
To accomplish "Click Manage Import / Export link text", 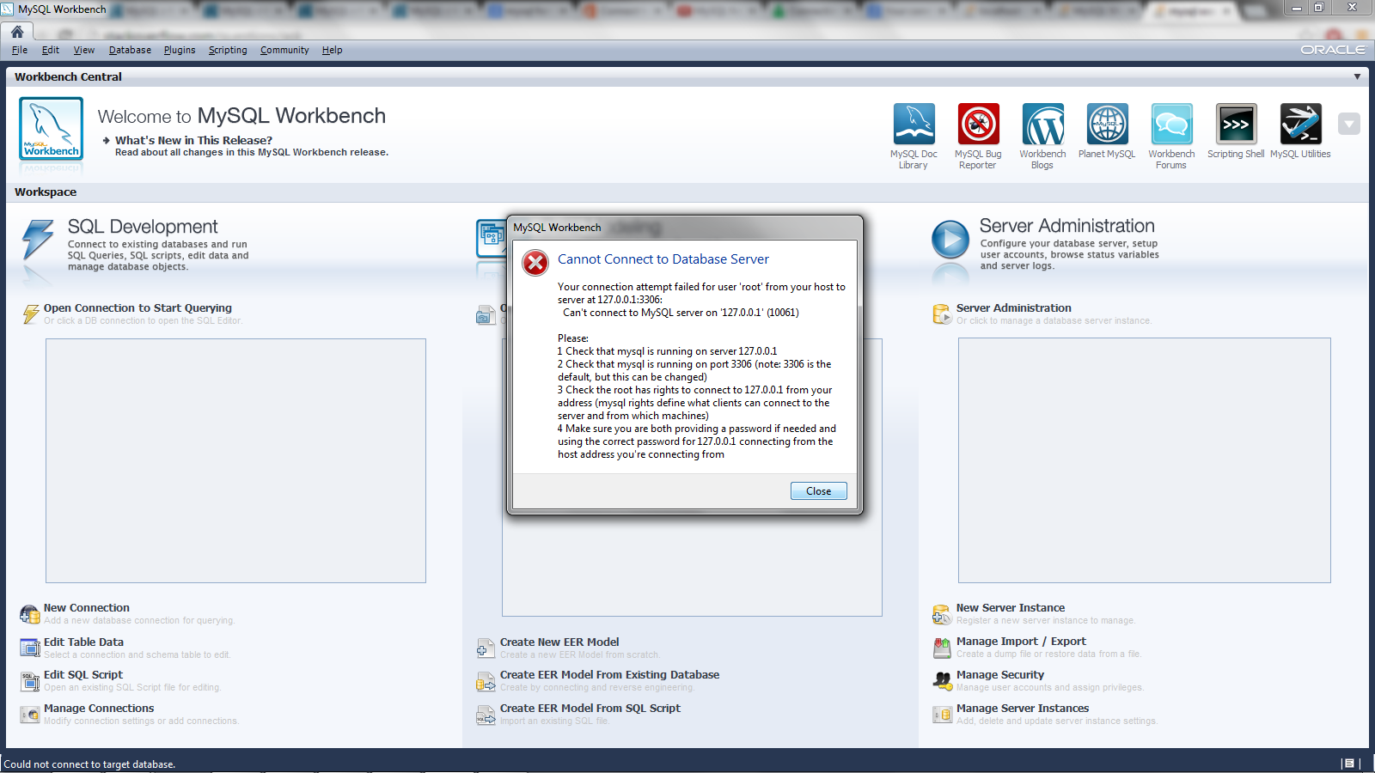I will pos(1021,641).
